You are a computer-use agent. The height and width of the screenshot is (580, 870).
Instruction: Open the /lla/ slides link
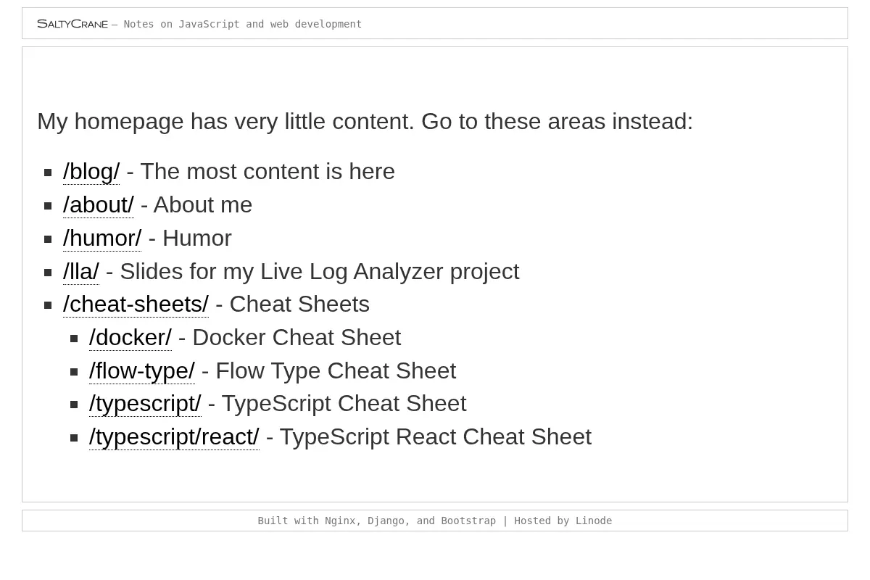point(81,272)
